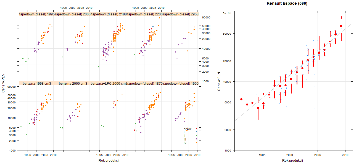Click the "90000" tick on the bottom-row lattice axis
This screenshot has height=165, width=359.
tap(12, 87)
